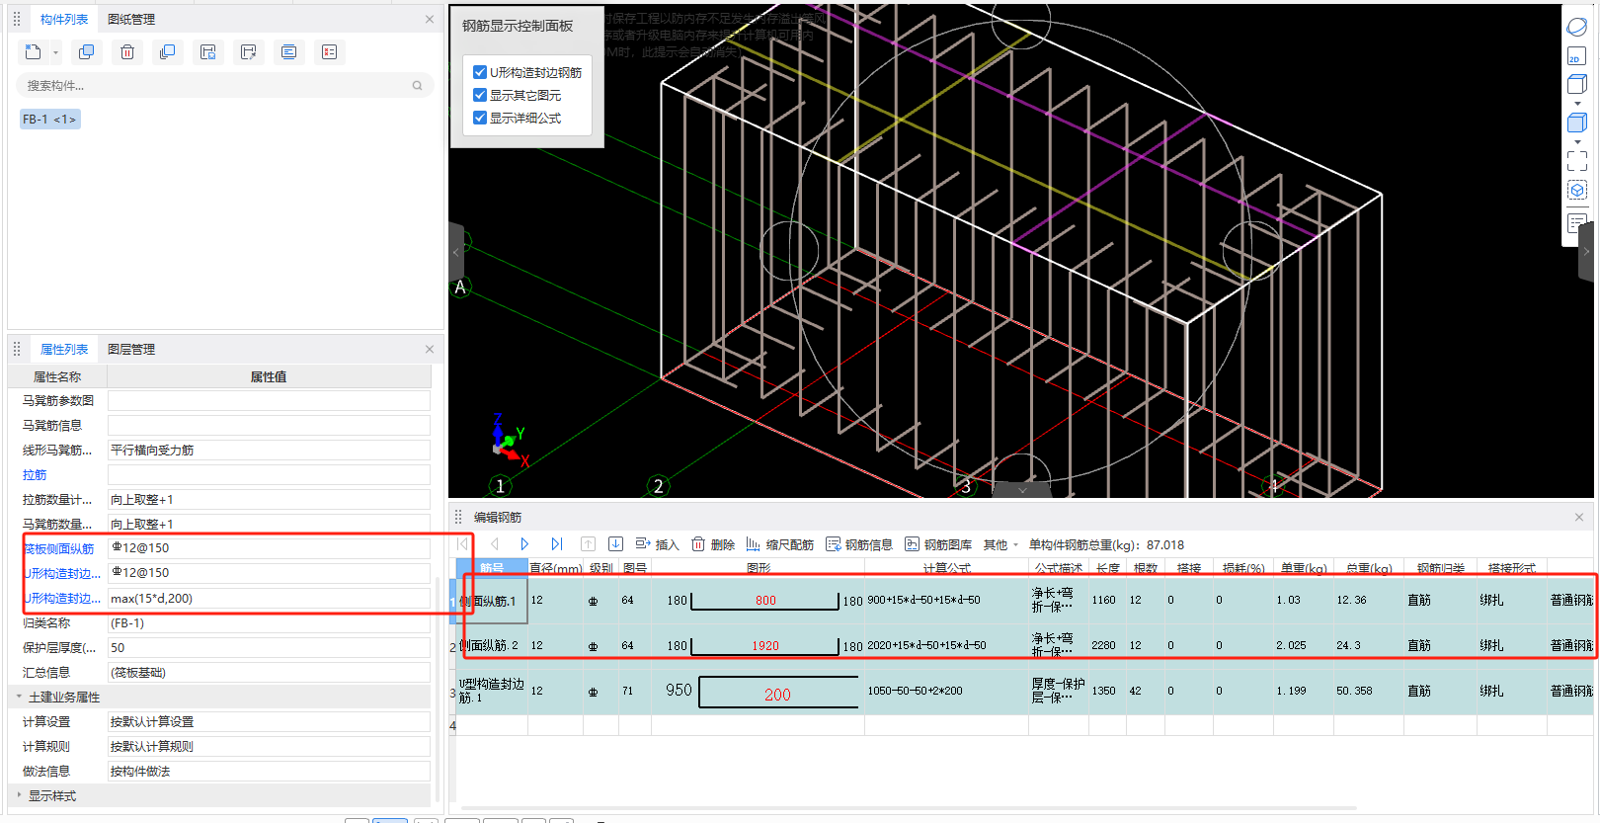
Task: Toggle 显示详细公式 checkbox
Action: (x=480, y=118)
